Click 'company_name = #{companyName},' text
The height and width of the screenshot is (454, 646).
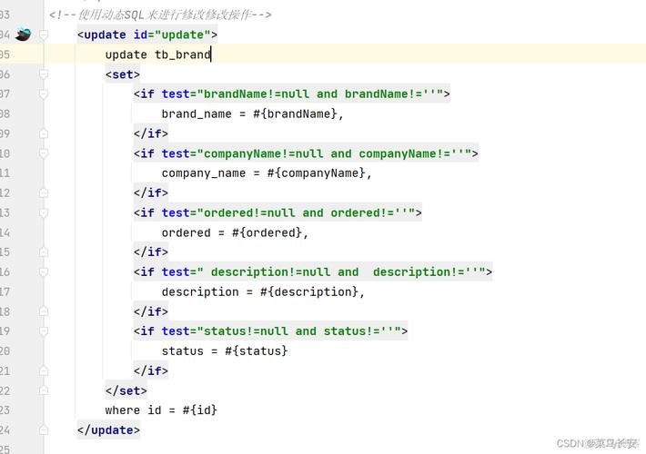coord(267,173)
